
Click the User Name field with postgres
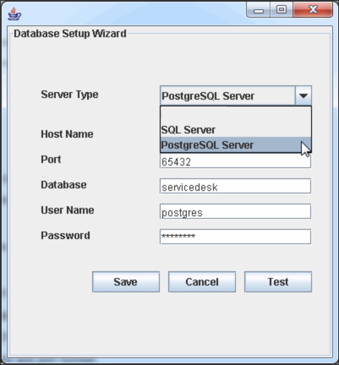click(x=235, y=211)
